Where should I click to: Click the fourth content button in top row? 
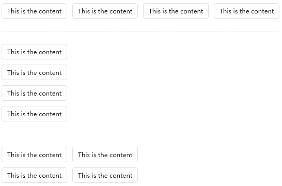[x=246, y=11]
